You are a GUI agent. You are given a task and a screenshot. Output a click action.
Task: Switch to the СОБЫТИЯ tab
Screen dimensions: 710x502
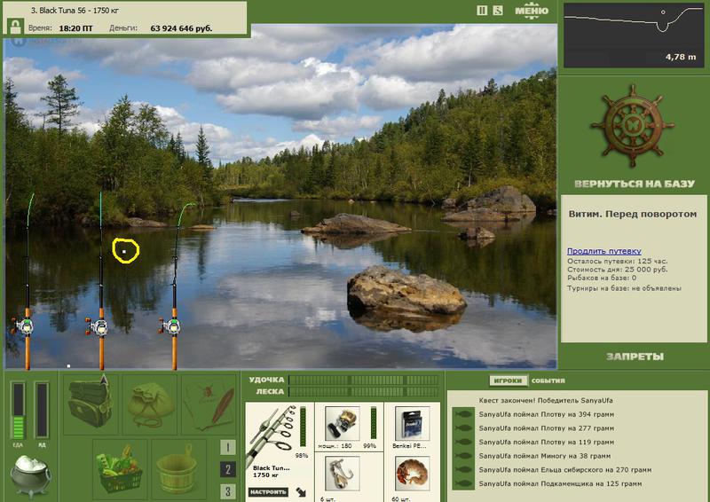tap(548, 380)
